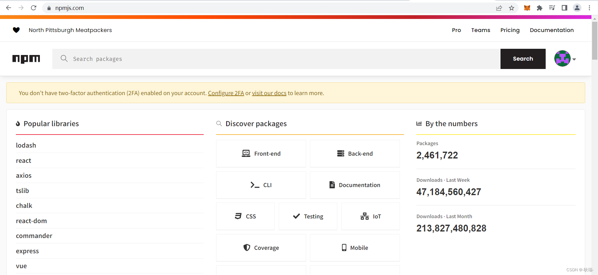Open the axios library

pos(24,176)
